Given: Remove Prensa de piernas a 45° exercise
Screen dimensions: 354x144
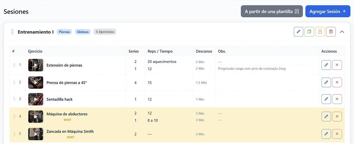Looking at the screenshot, I should click(337, 82).
